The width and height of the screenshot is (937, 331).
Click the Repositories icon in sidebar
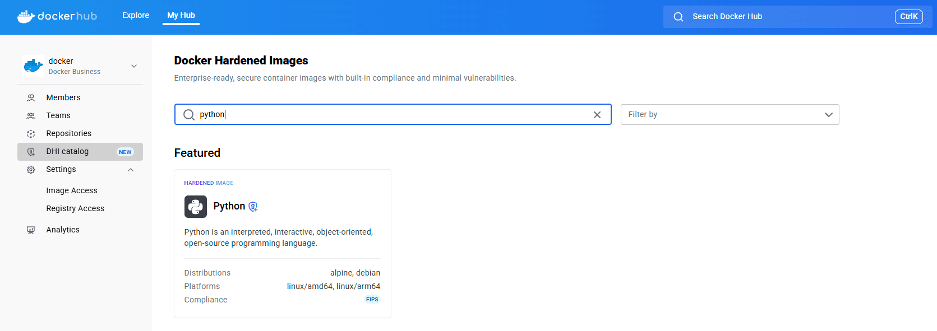tap(31, 133)
